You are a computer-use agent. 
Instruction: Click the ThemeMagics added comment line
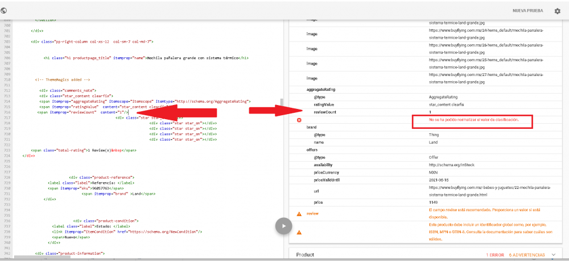coord(63,79)
